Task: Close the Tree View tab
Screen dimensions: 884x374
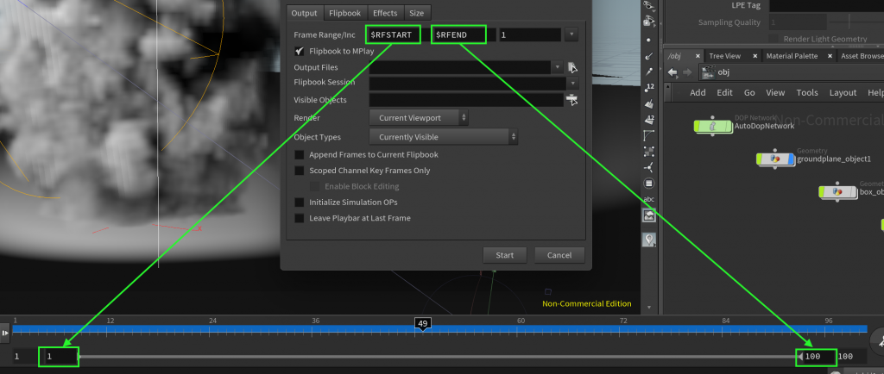Action: 755,56
